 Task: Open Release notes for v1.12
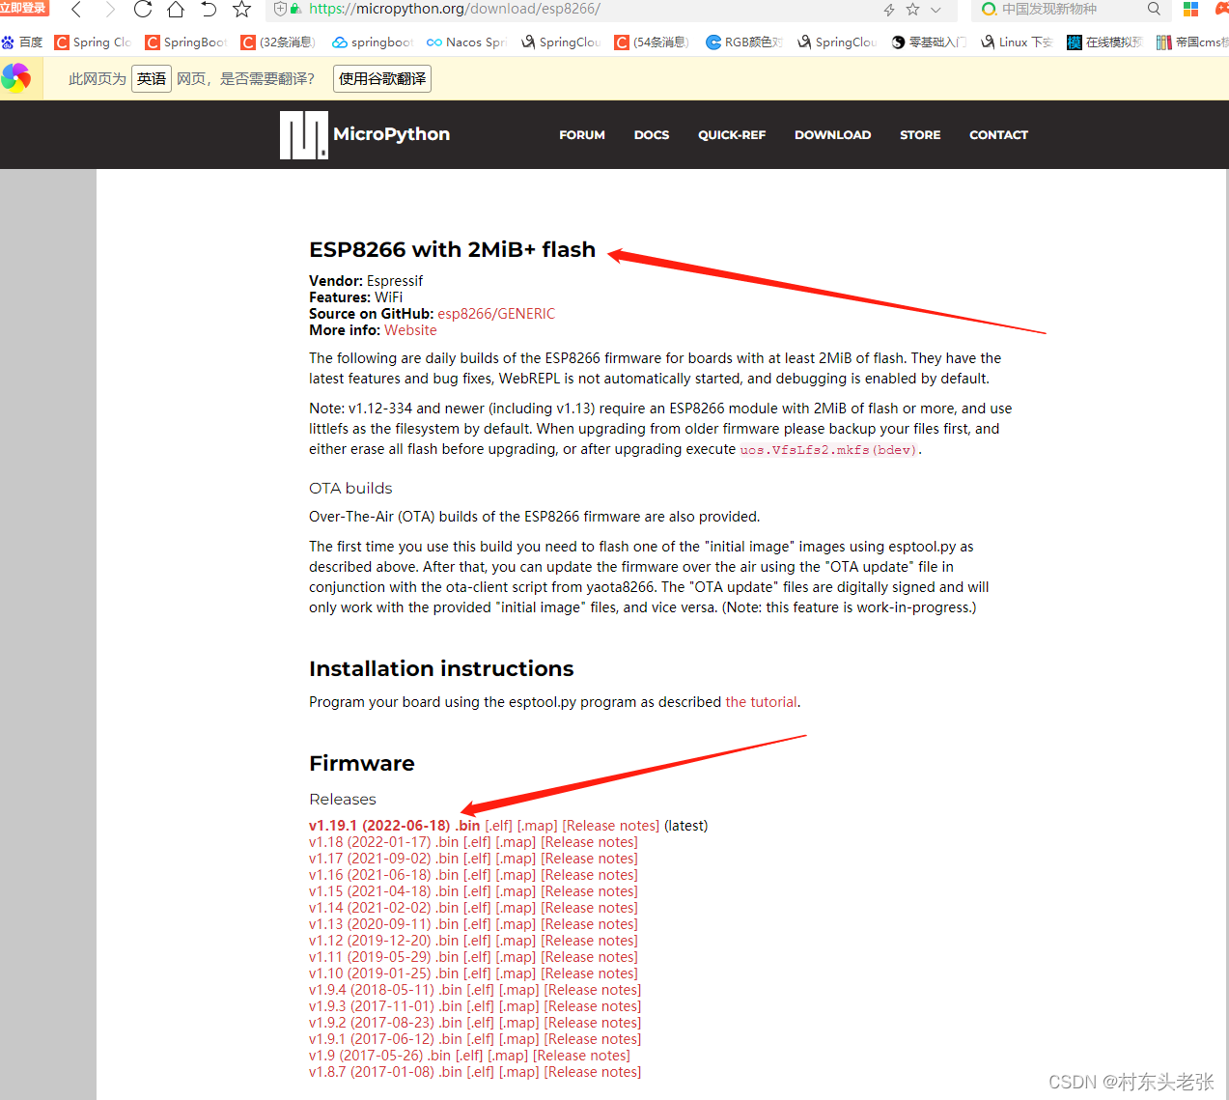click(x=589, y=941)
